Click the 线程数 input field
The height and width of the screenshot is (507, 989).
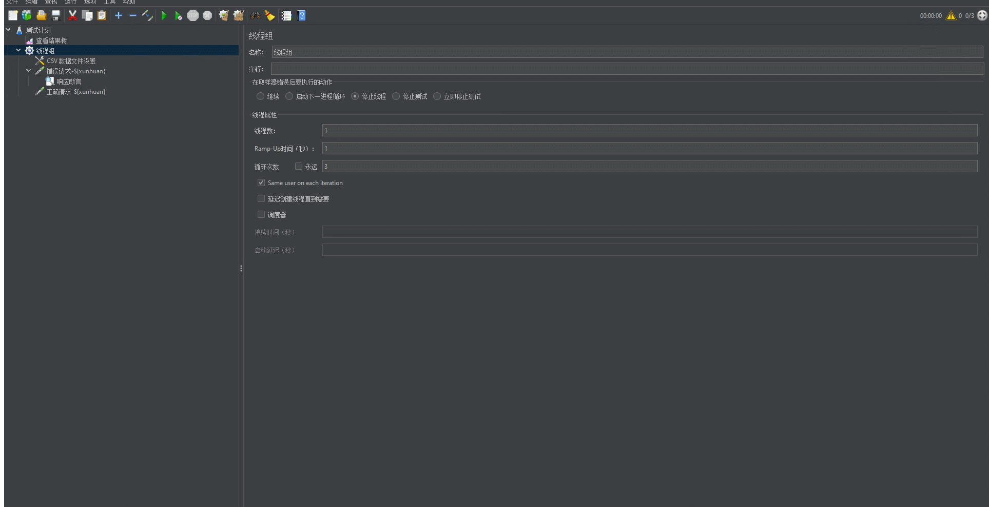pos(649,130)
